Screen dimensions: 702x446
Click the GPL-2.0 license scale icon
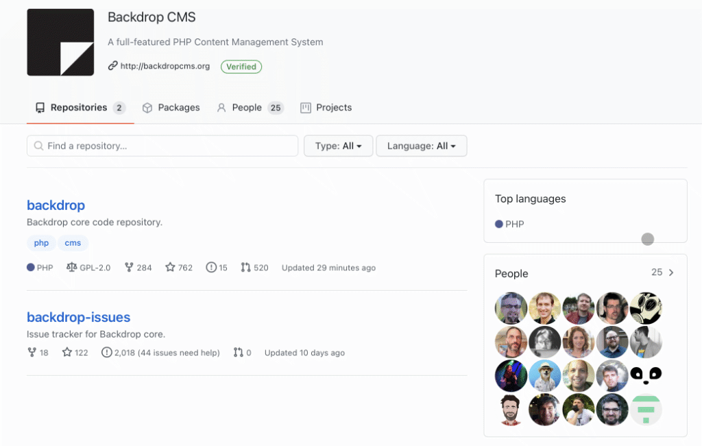(x=71, y=267)
